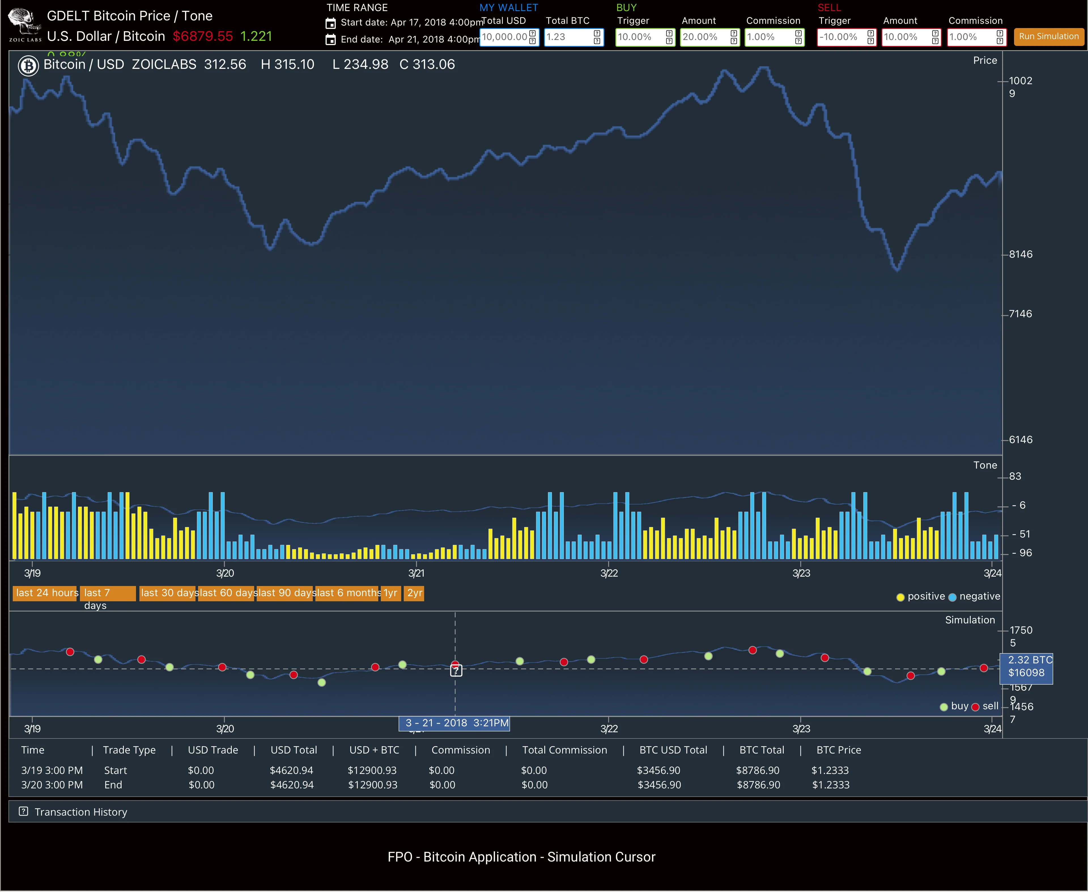Focus the Sell Commission input field
1088x893 pixels.
pyautogui.click(x=976, y=37)
